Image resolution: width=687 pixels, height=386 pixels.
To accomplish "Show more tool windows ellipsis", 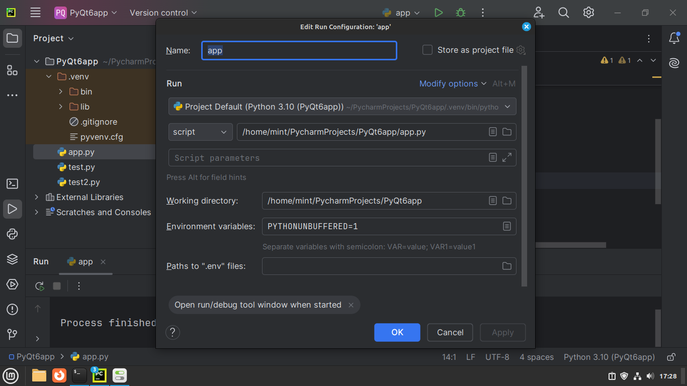I will tap(13, 95).
